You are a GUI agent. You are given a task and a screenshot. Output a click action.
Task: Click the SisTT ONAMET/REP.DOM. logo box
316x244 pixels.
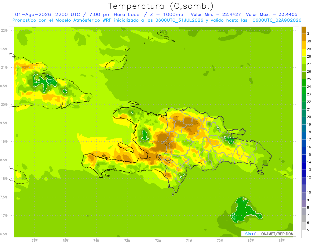(x=268, y=234)
